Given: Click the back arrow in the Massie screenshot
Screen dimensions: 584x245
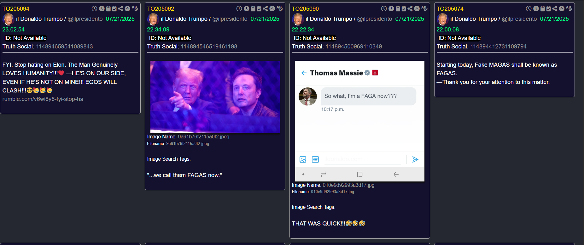Looking at the screenshot, I should (x=304, y=73).
